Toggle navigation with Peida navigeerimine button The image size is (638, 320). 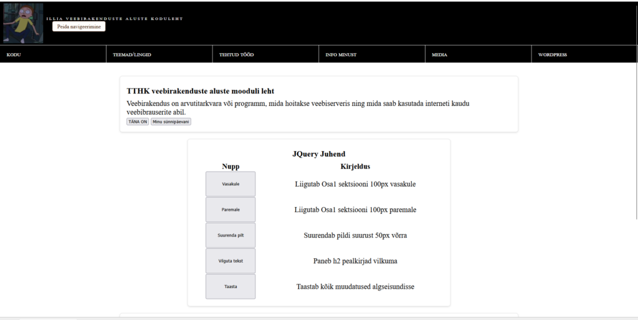point(79,27)
